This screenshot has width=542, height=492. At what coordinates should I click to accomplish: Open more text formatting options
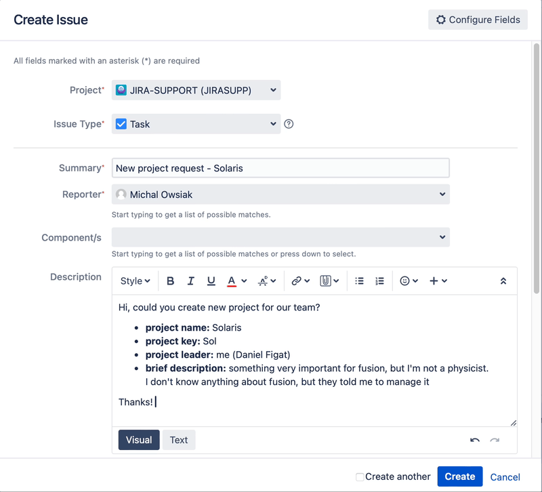click(267, 281)
